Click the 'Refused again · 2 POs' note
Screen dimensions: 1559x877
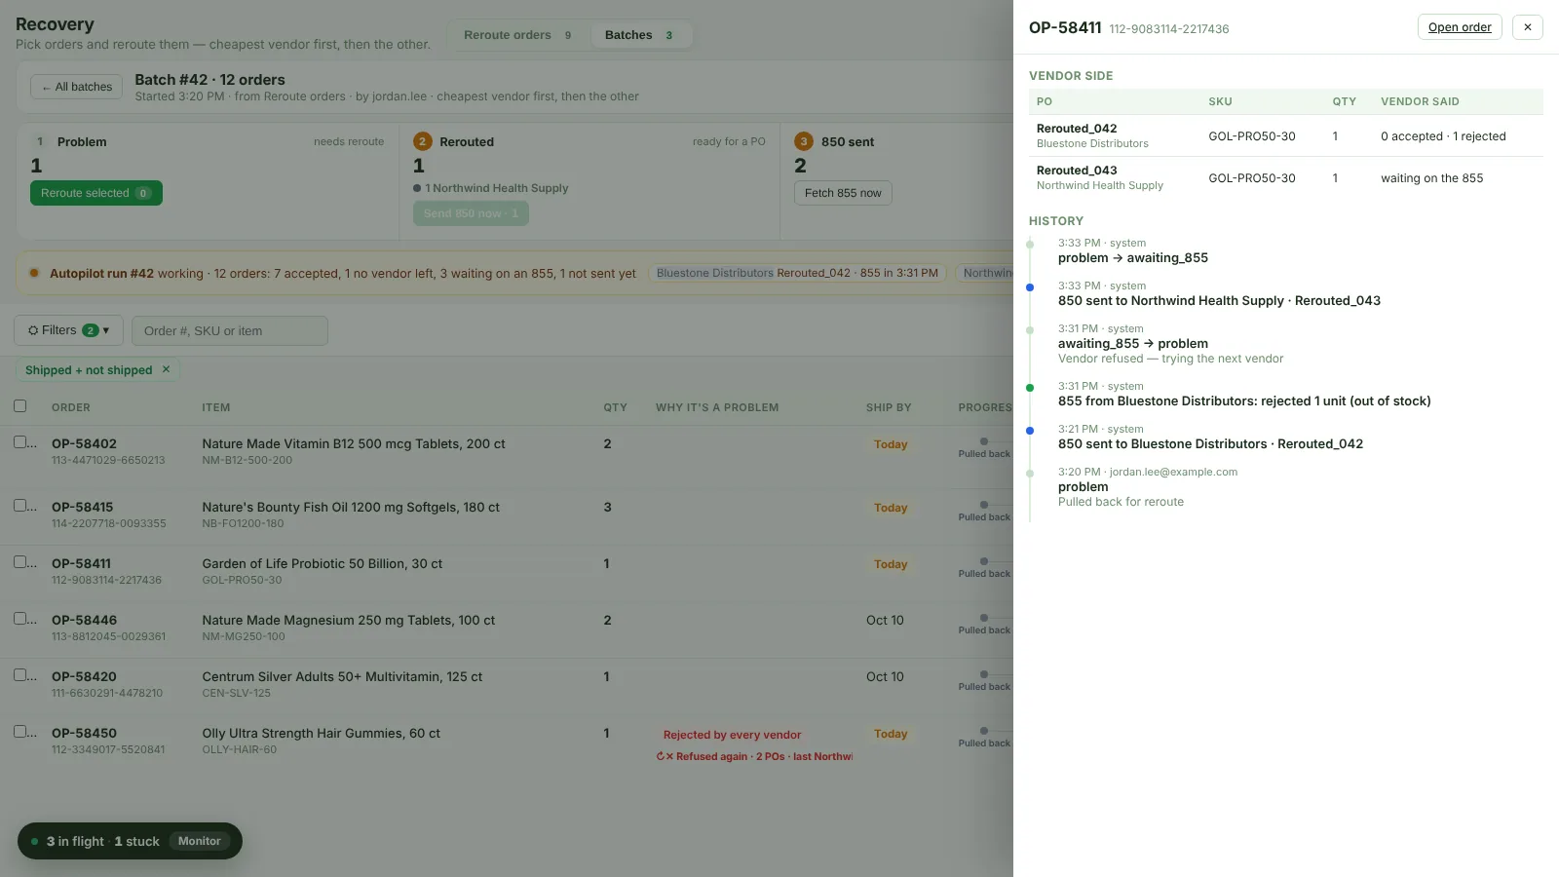coord(754,756)
